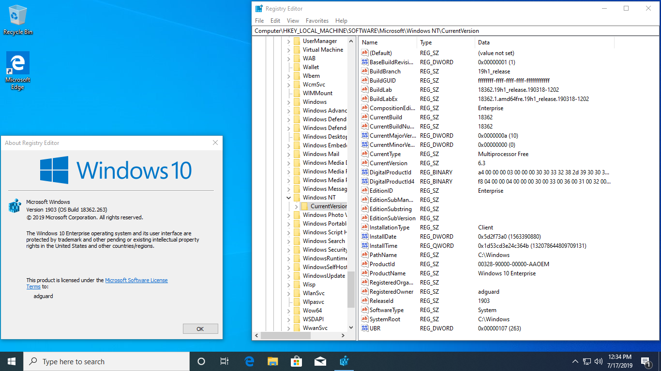
Task: Click the volume speaker tray icon
Action: (x=599, y=361)
